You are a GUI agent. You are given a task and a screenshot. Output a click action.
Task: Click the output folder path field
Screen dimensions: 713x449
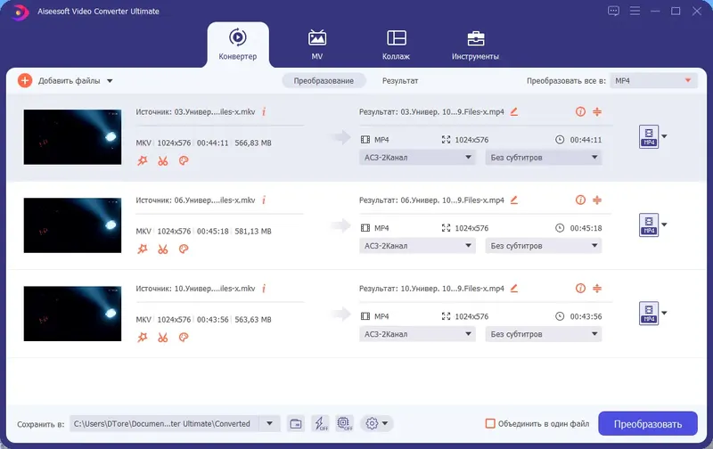click(164, 423)
